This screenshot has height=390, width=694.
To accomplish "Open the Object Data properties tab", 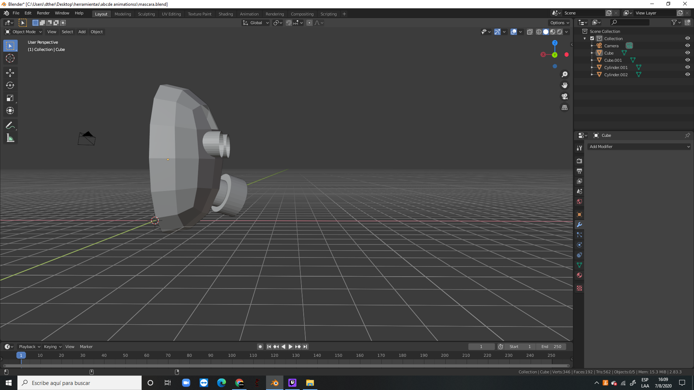I will click(x=579, y=265).
